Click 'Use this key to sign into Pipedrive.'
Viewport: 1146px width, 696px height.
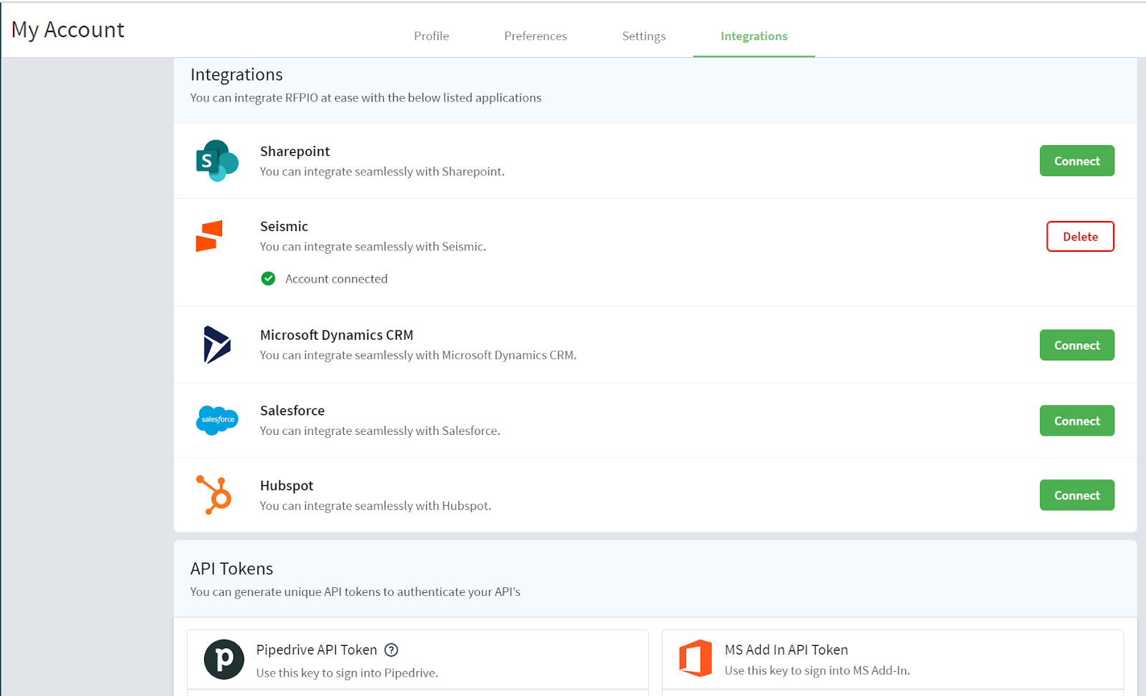click(x=347, y=673)
